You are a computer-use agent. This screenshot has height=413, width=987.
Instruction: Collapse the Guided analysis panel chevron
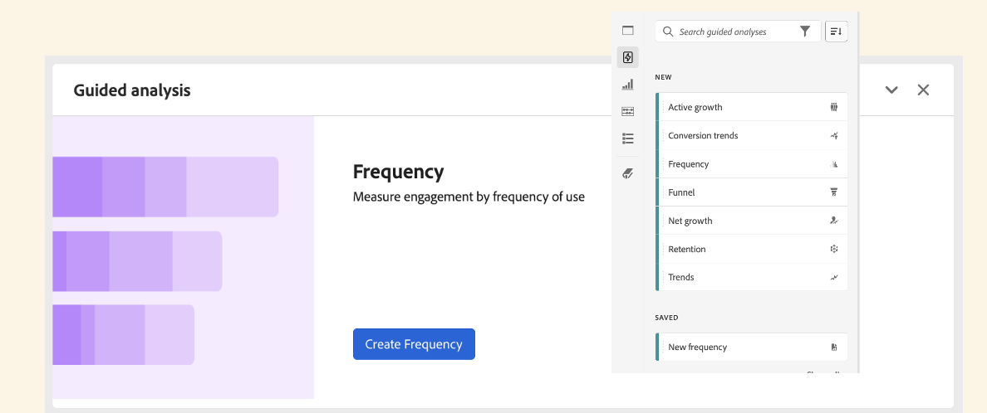click(x=891, y=90)
